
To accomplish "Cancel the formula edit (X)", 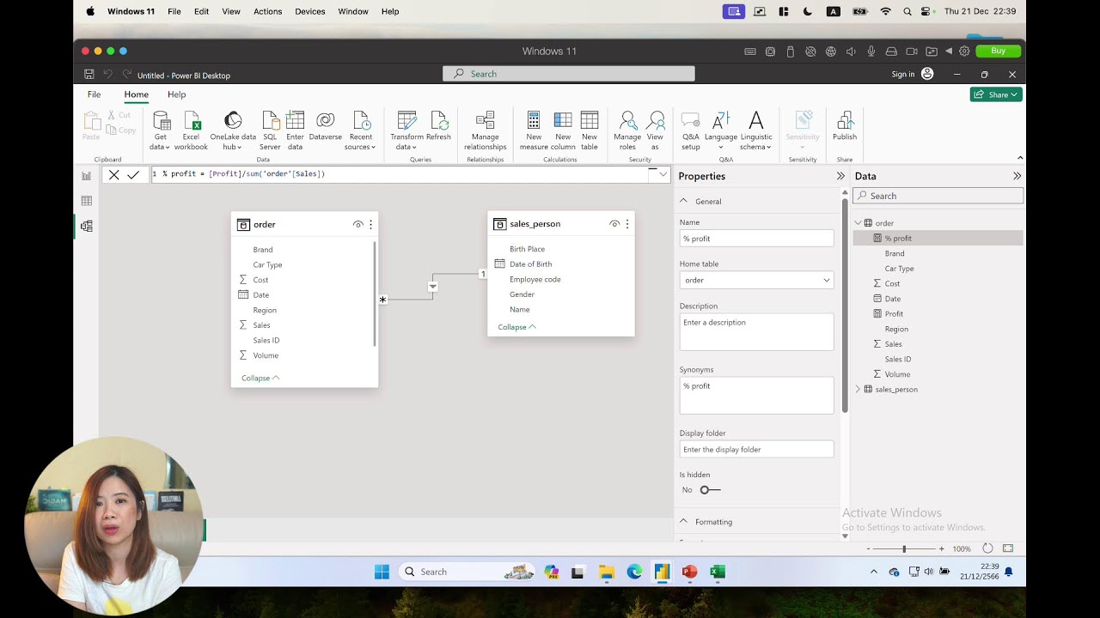I will [x=113, y=174].
